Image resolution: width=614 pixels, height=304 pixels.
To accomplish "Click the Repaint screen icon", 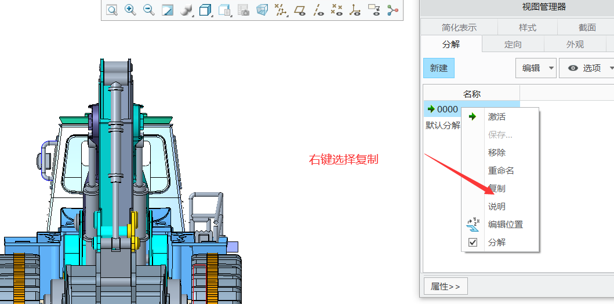I will point(168,10).
